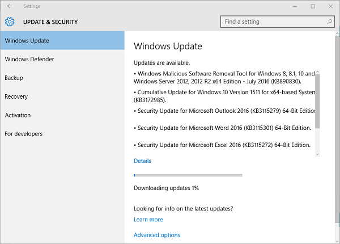Focus the Find a setting field
The image size is (340, 244).
coord(272,22)
